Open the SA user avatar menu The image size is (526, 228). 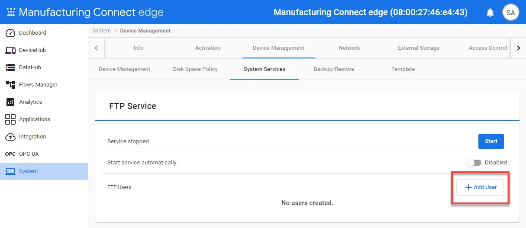[x=511, y=13]
